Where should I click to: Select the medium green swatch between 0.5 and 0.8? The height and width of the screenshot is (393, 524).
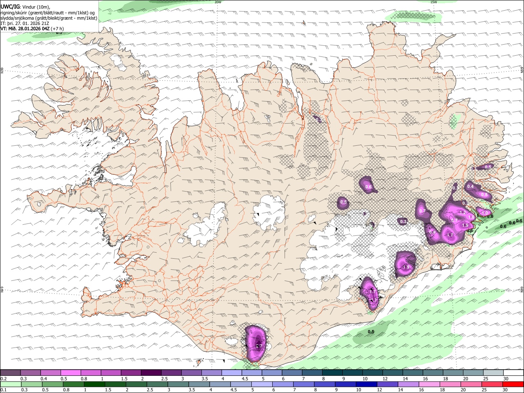coord(52,384)
